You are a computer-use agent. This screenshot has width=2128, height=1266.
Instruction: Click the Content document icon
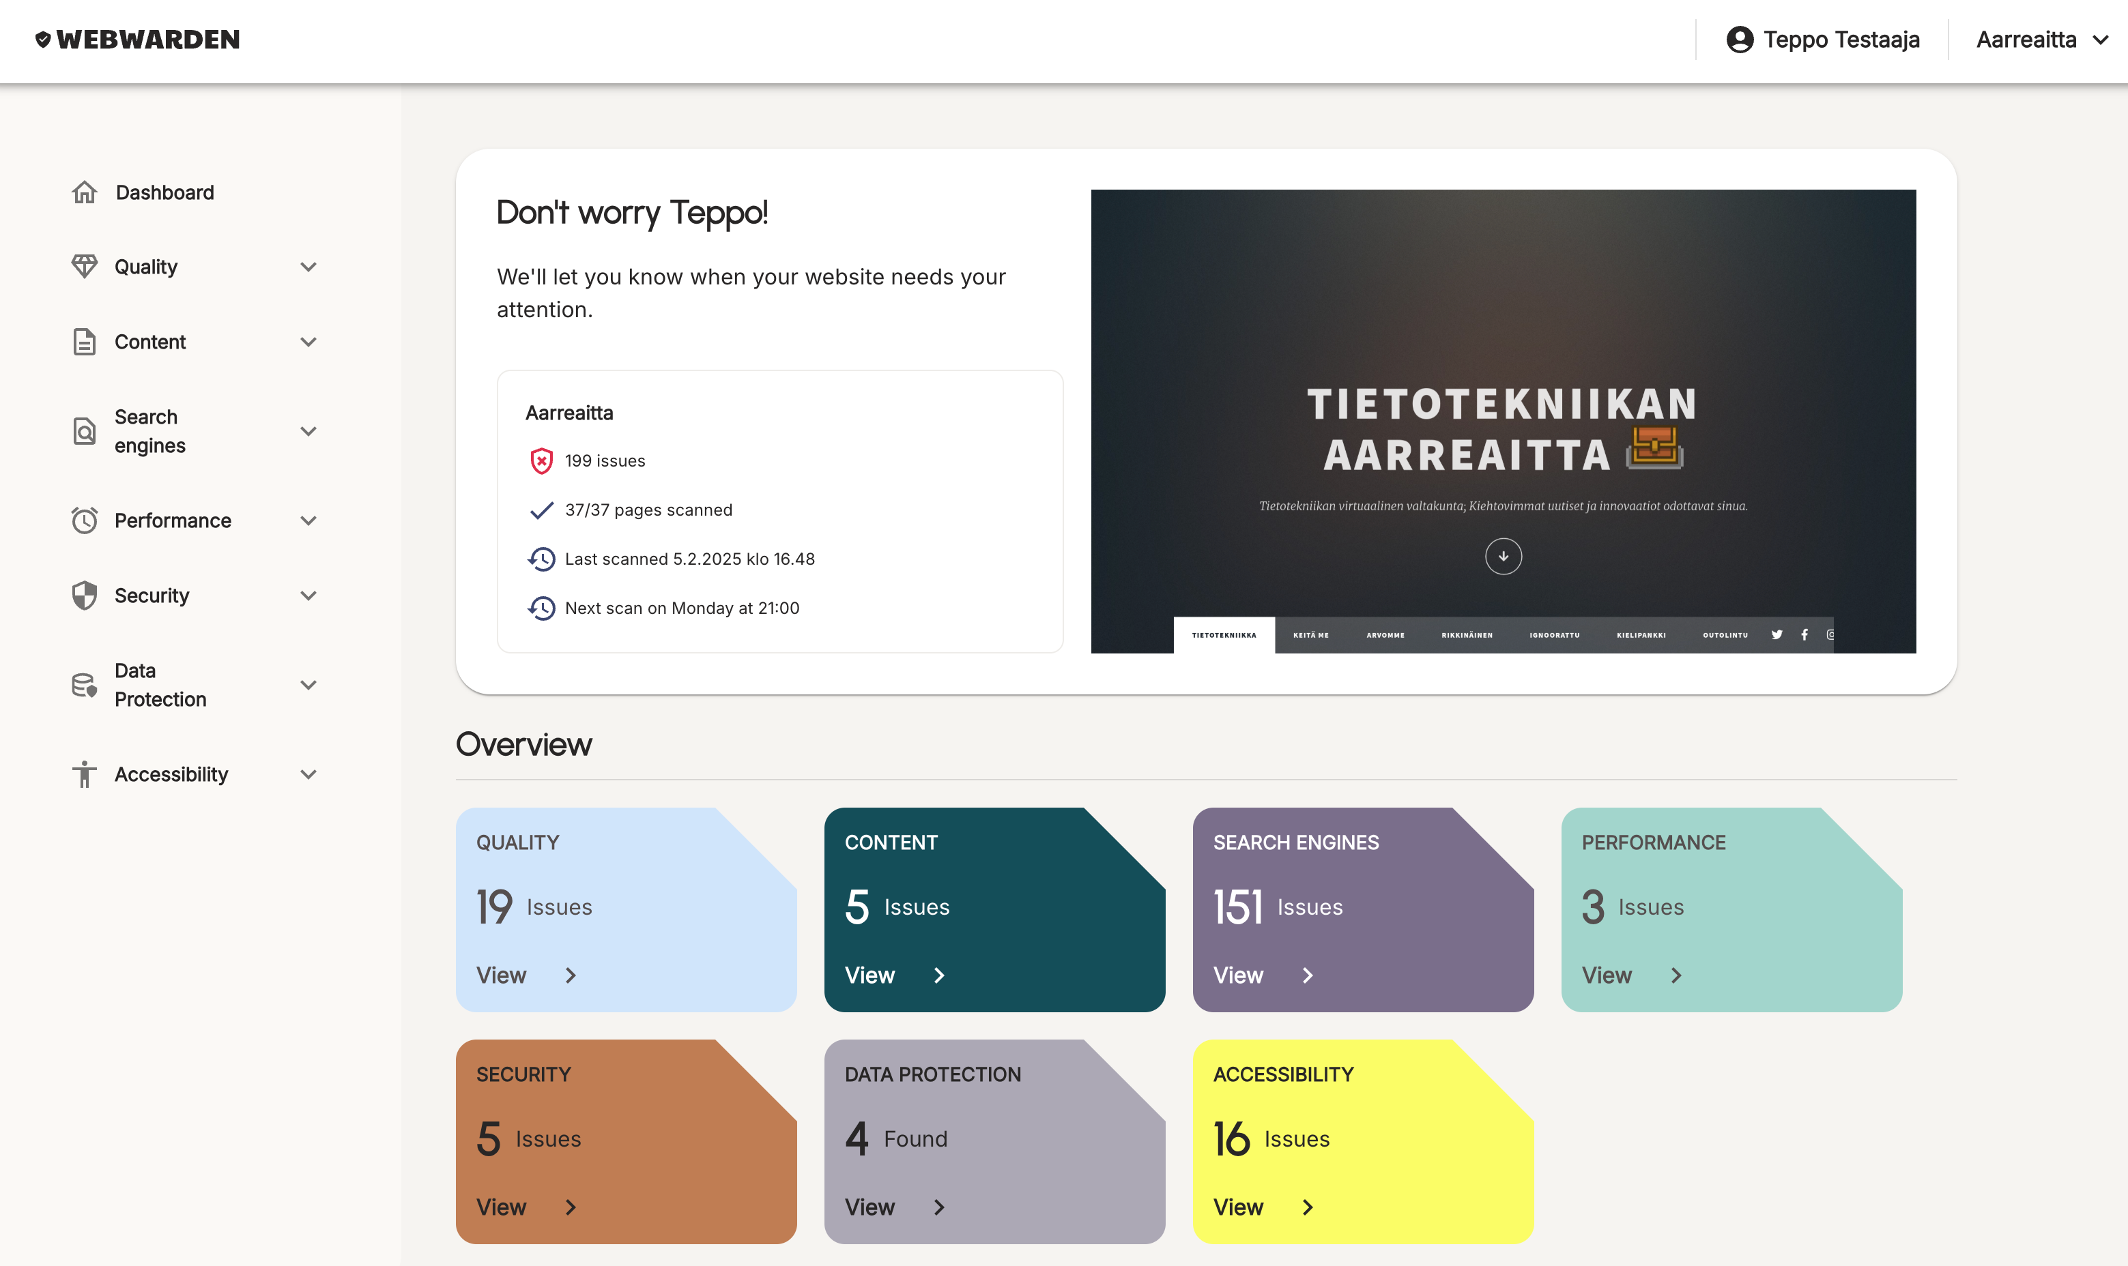click(x=84, y=341)
